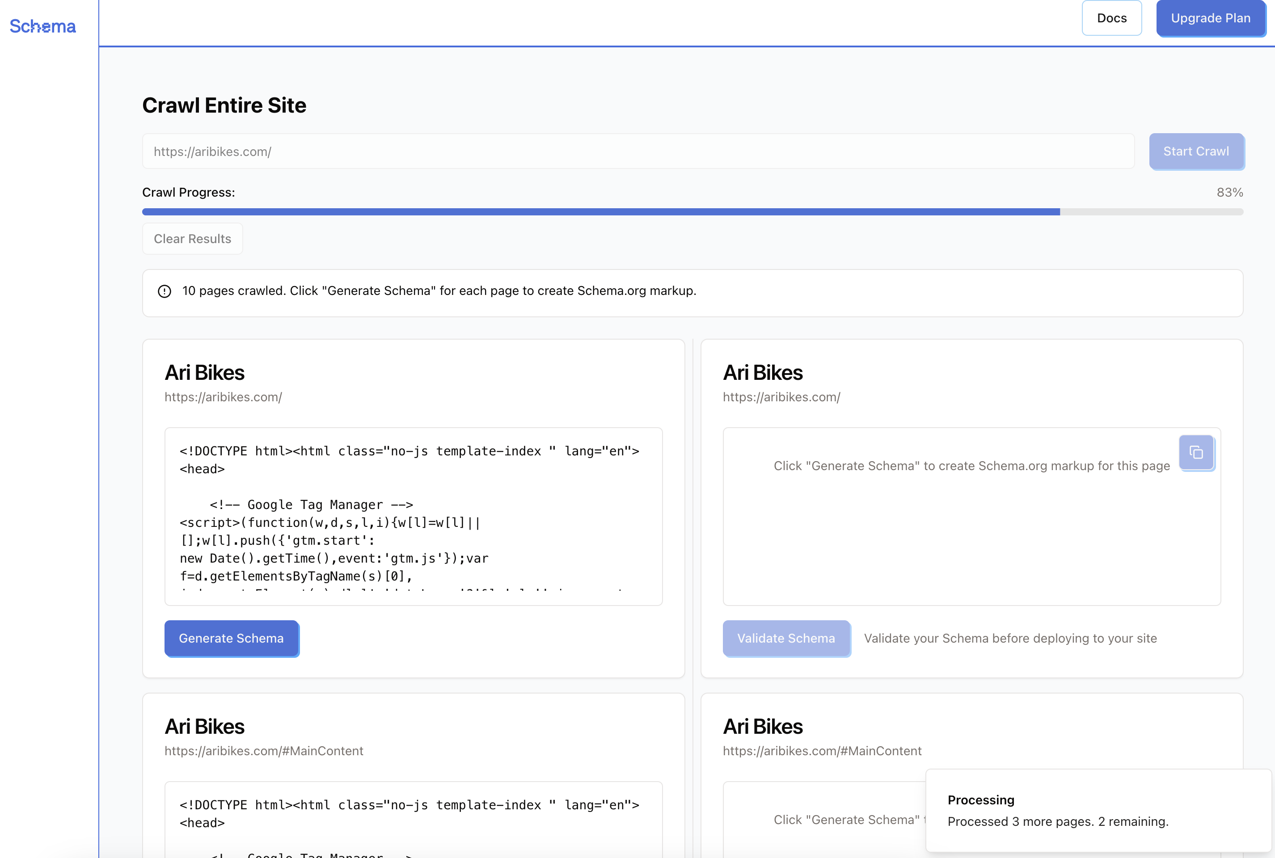
Task: Click the Upgrade Plan button
Action: [1211, 18]
